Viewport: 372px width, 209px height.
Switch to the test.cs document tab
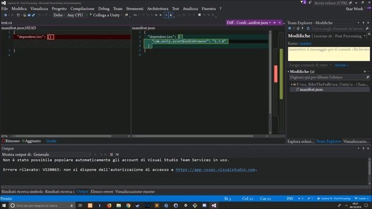coord(6,23)
